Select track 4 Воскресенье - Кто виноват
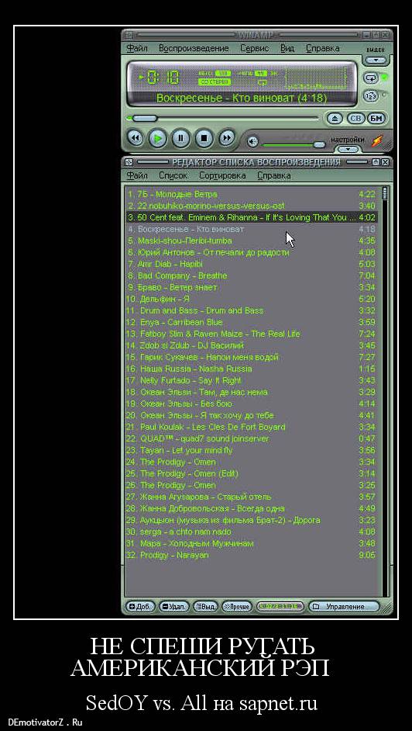Screen dimensions: 412x731 [x=252, y=230]
